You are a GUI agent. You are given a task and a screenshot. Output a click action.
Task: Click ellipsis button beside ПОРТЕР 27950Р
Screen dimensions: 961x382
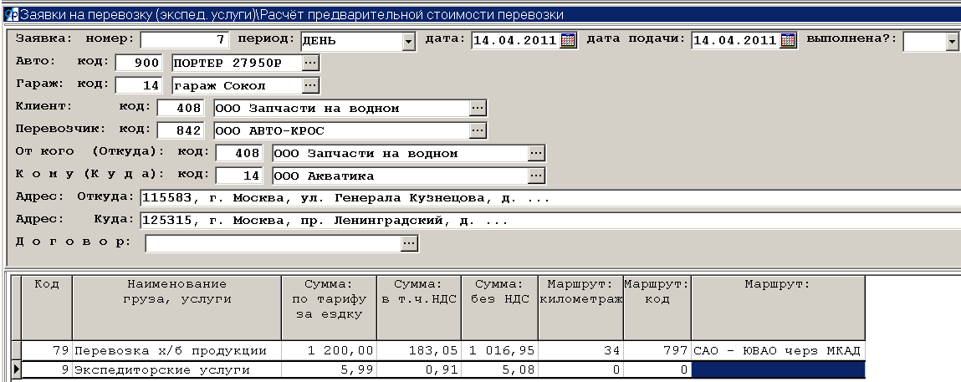310,63
